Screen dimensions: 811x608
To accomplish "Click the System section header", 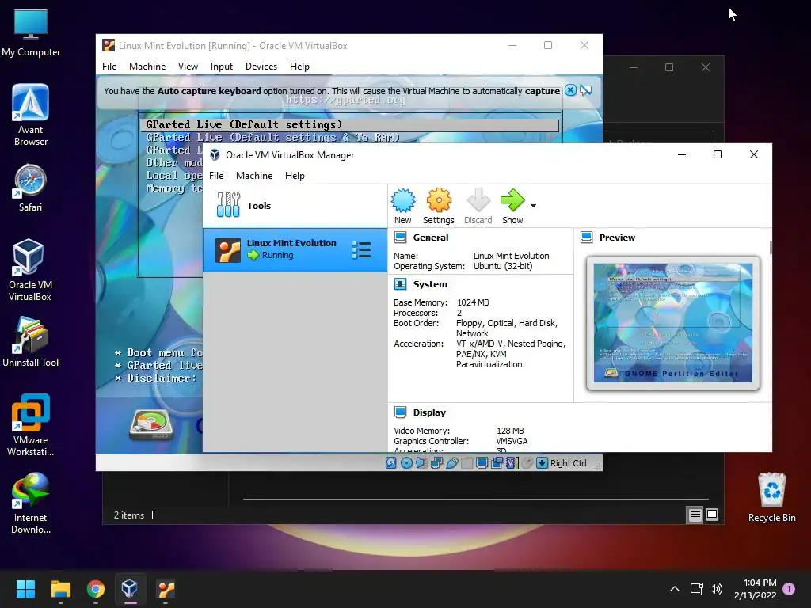I will [430, 284].
